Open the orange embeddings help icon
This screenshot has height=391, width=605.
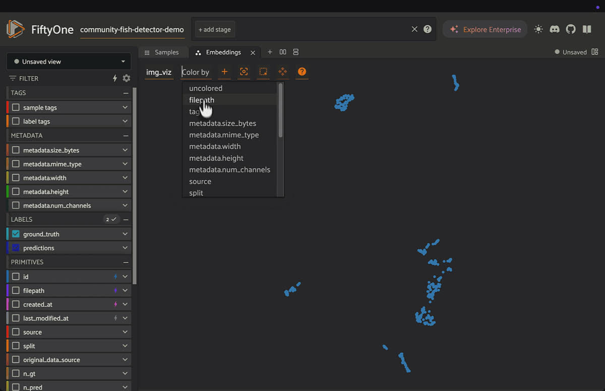pos(301,72)
